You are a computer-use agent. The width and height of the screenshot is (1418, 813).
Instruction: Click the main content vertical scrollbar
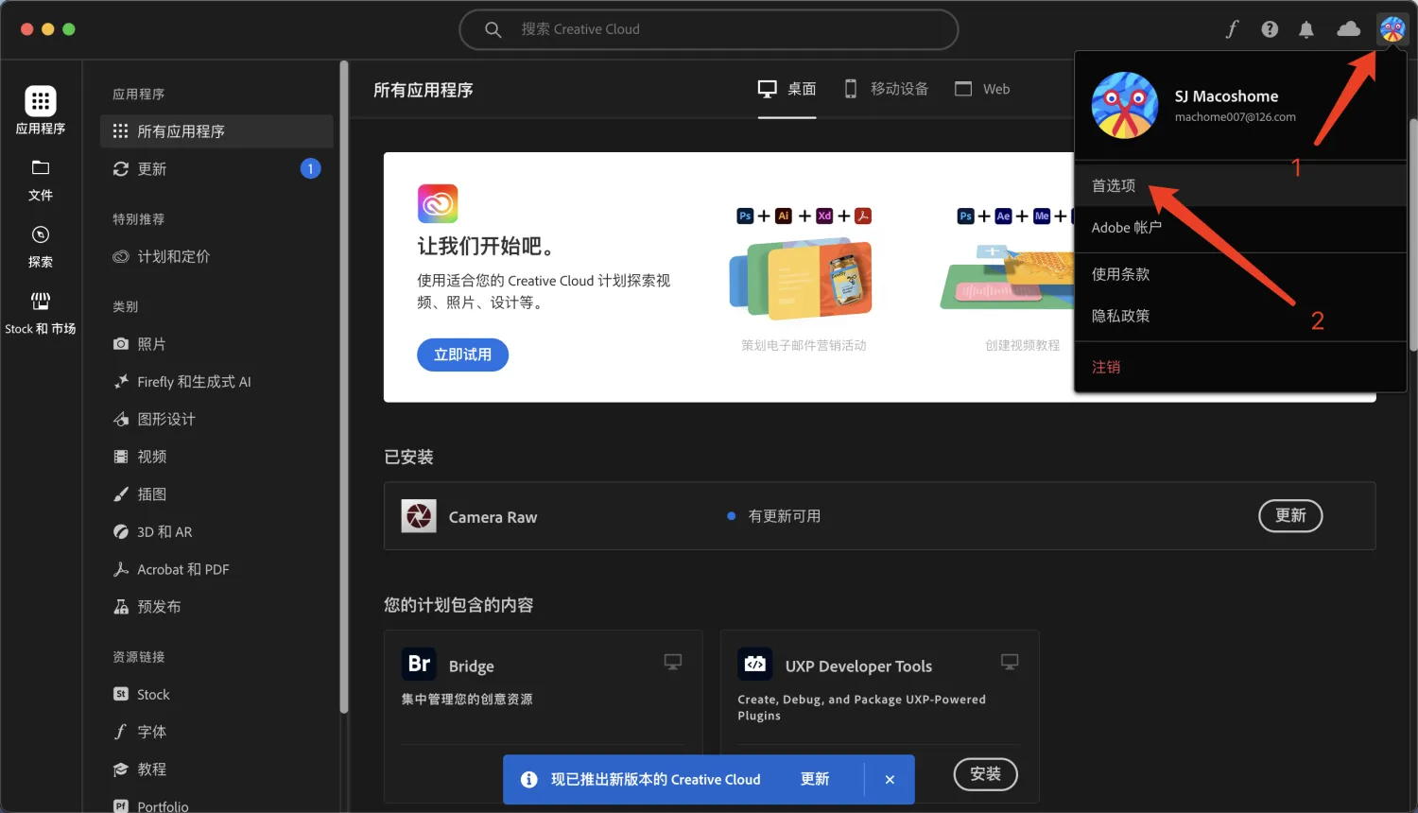(1413, 234)
